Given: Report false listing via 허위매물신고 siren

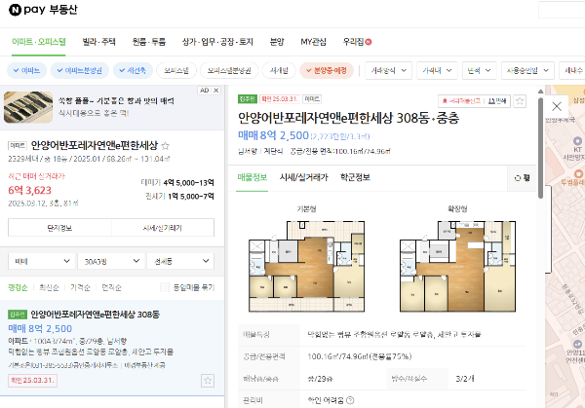Looking at the screenshot, I should tap(461, 101).
